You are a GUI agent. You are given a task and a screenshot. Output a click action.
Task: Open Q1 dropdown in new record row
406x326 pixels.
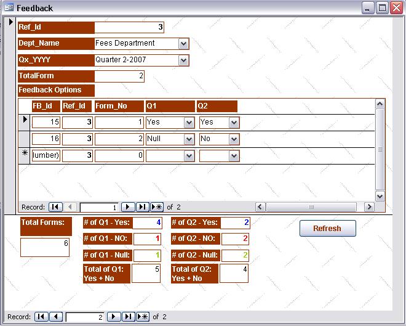click(189, 156)
